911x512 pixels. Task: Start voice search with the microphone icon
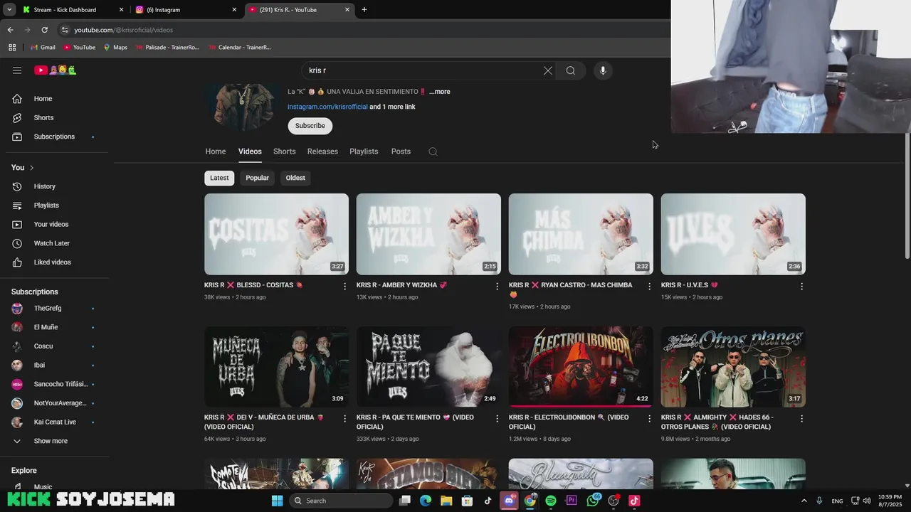click(603, 70)
